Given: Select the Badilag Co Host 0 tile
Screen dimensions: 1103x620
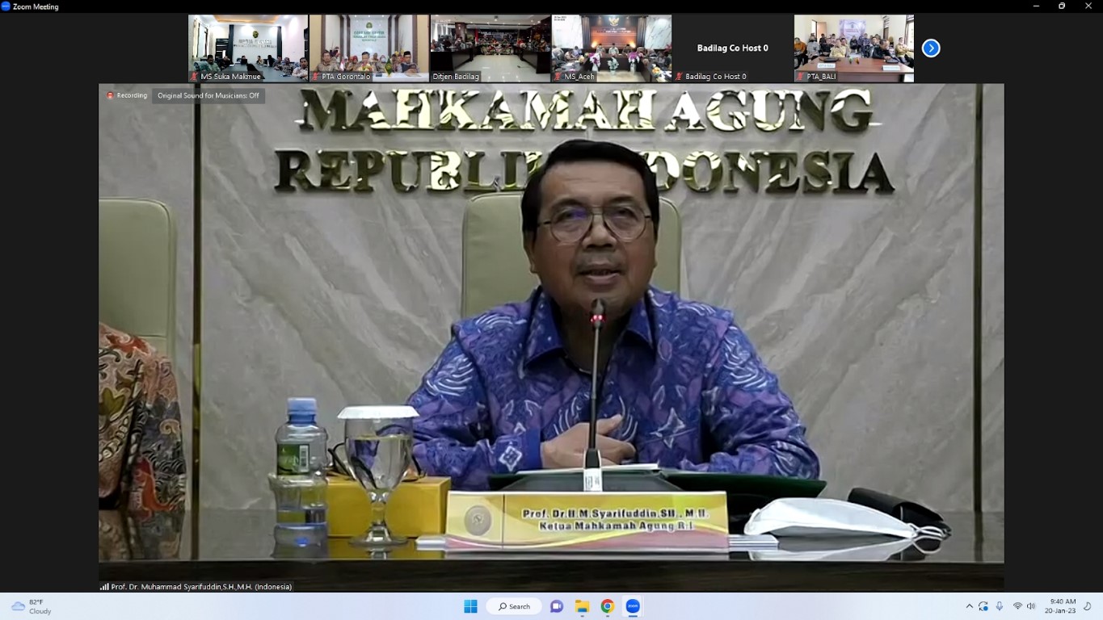Looking at the screenshot, I should pos(733,48).
